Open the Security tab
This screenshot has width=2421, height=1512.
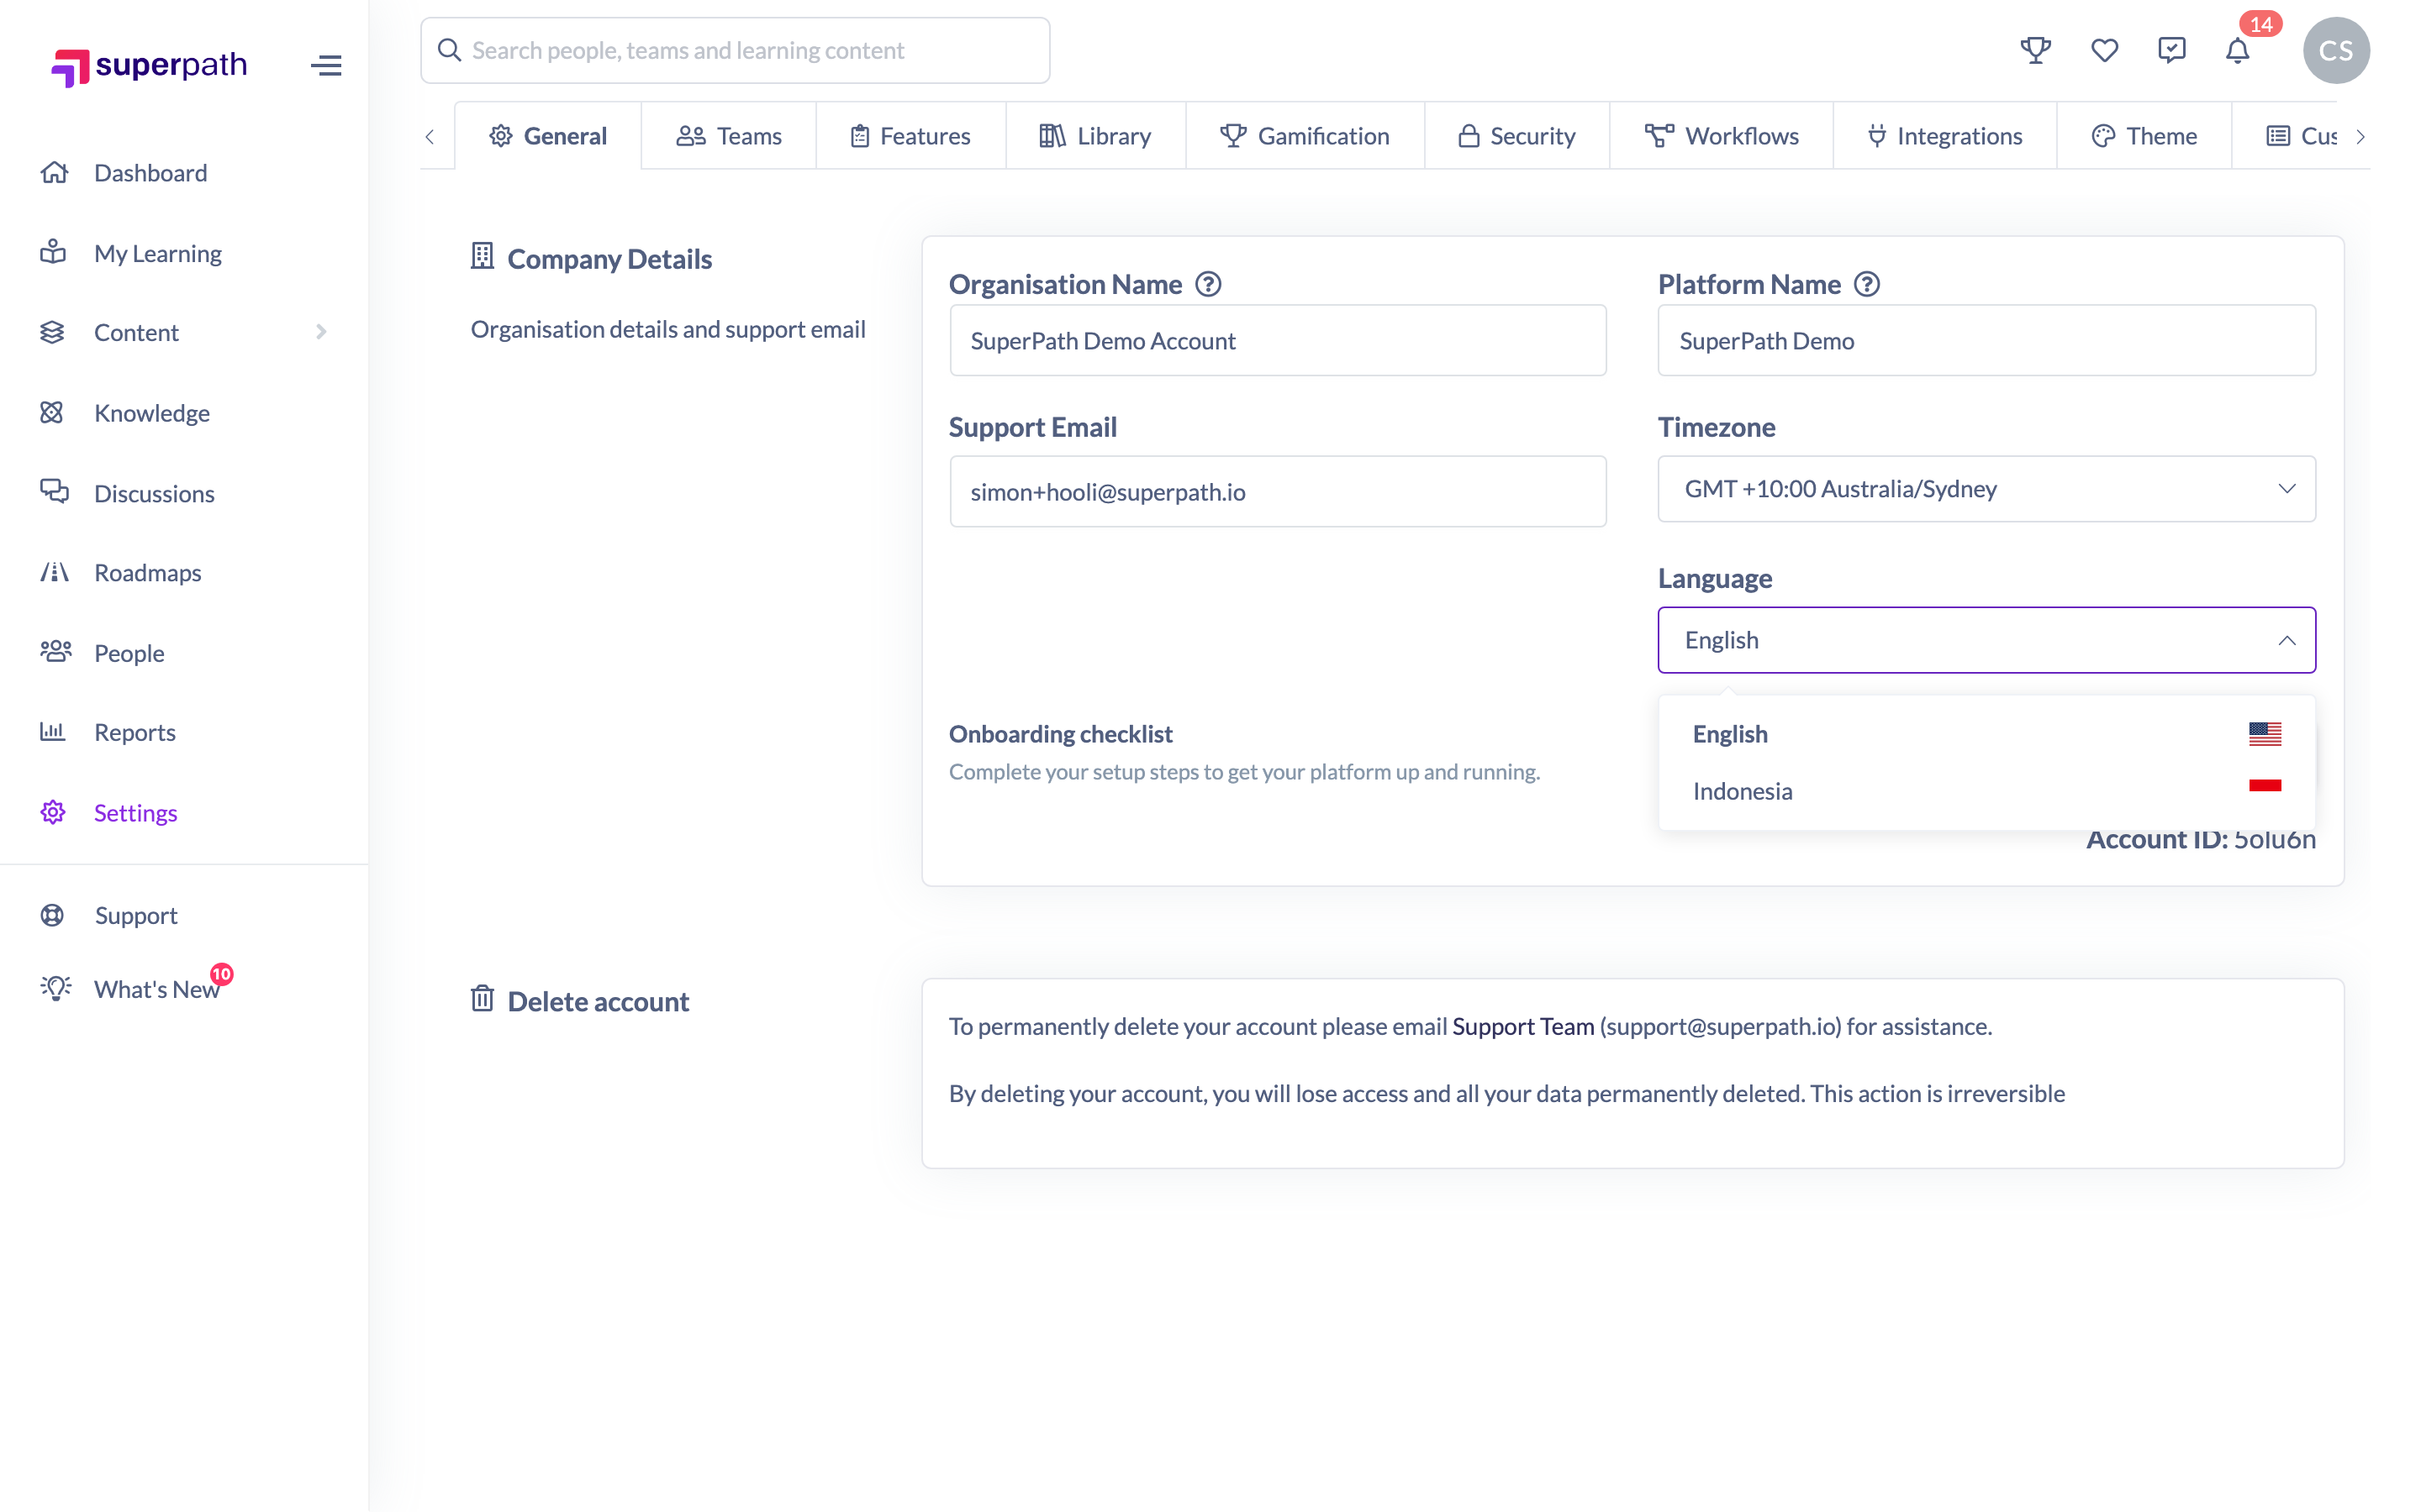point(1516,136)
